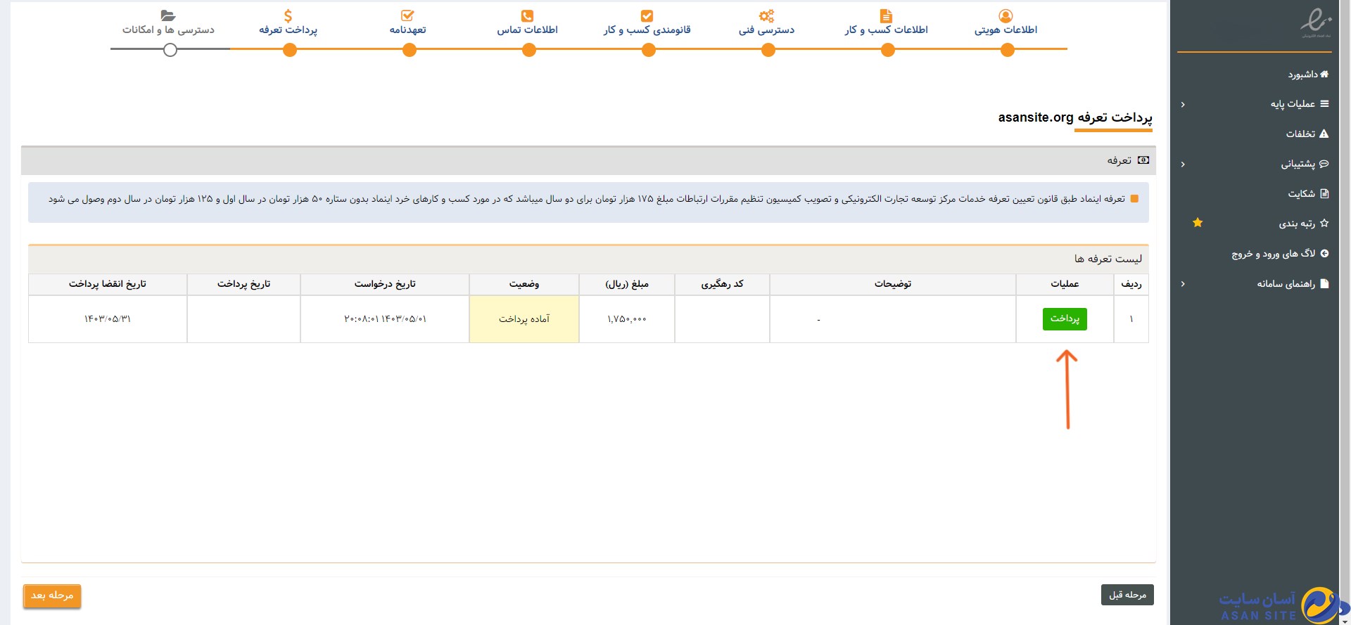Screen dimensions: 1351x625
Task: Click the identity information user icon
Action: 1006,15
